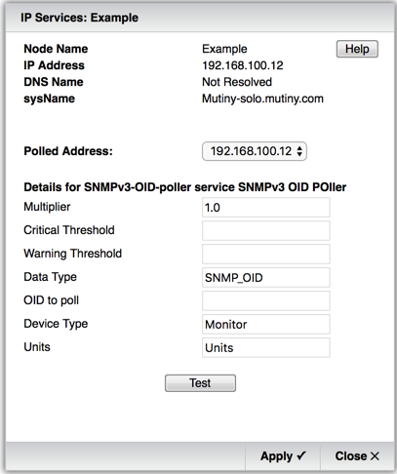
Task: Select the Multiplier label
Action: (x=47, y=207)
